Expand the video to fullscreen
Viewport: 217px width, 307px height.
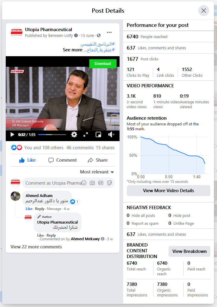[86, 134]
